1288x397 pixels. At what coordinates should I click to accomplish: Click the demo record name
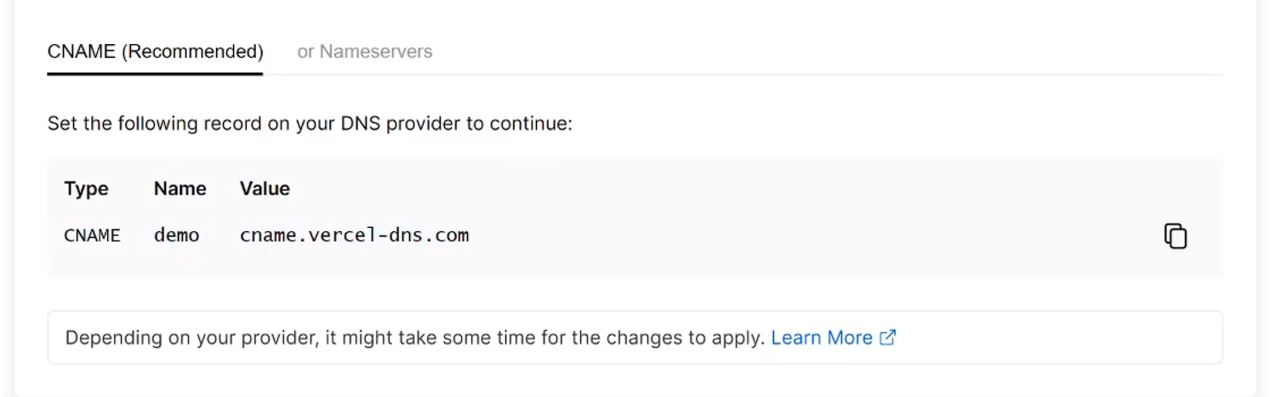(176, 235)
